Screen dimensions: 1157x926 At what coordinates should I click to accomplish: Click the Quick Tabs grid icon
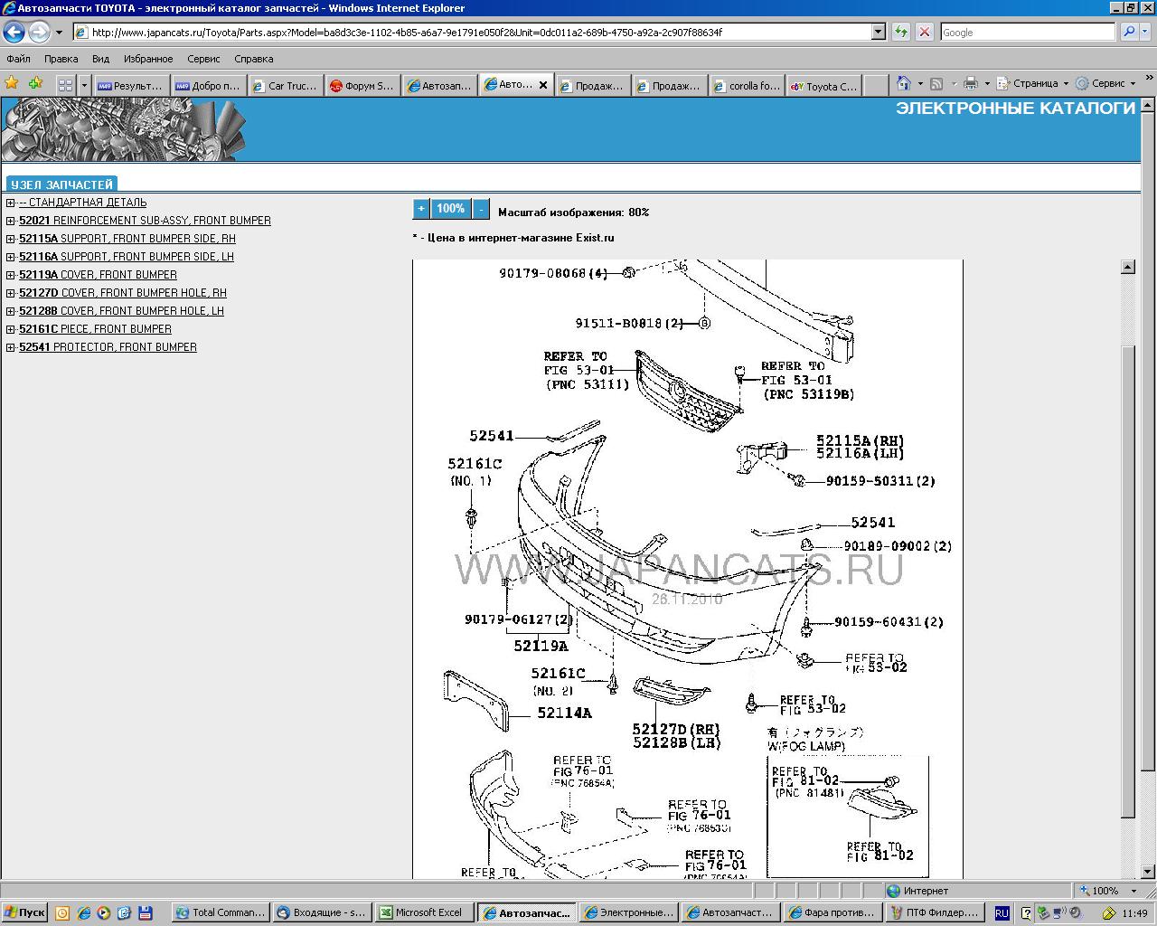[65, 85]
